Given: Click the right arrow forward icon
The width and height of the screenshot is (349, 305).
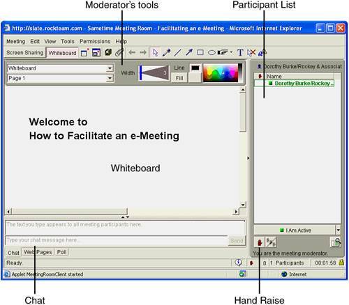Looking at the screenshot, I should coord(143,52).
